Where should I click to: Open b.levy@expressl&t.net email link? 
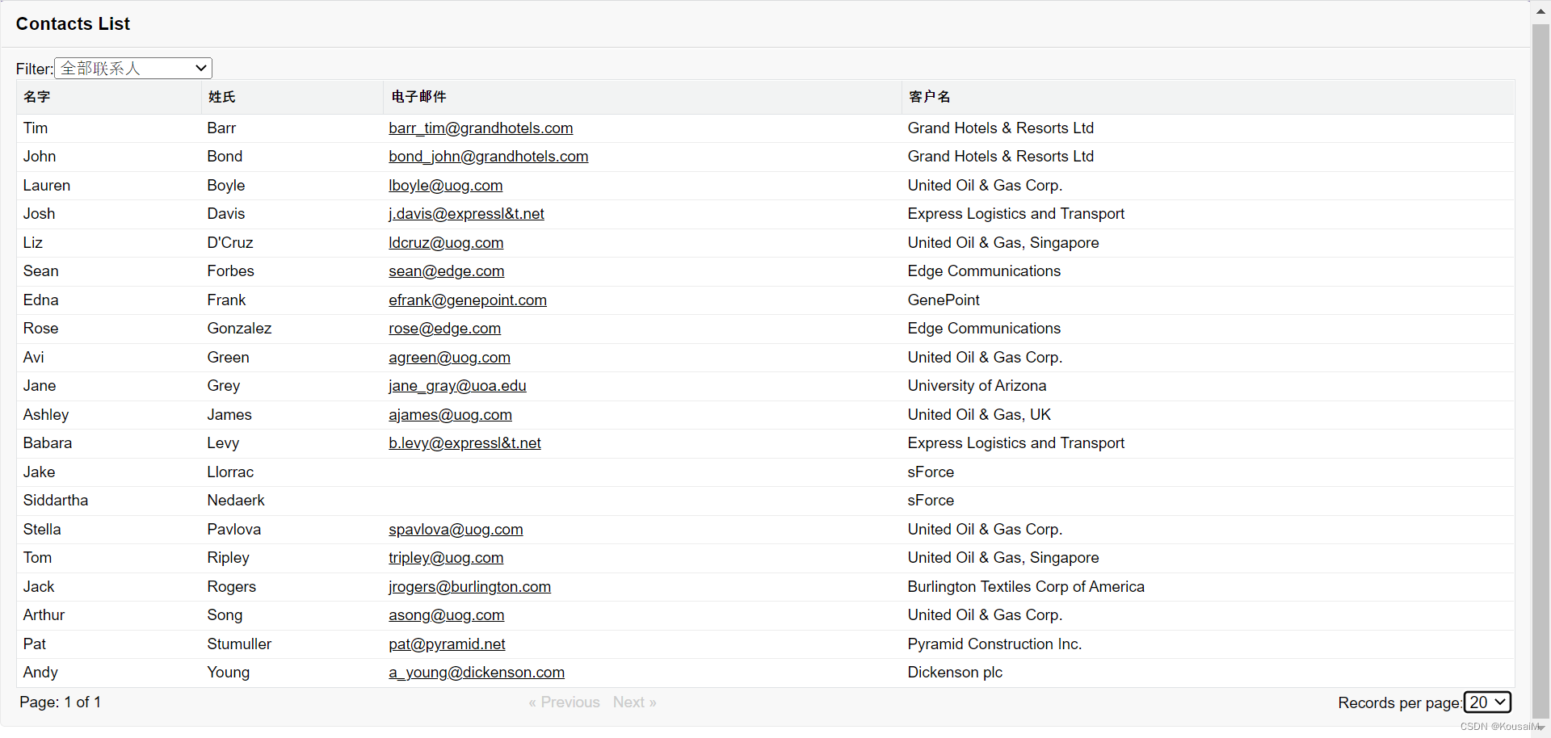(464, 442)
